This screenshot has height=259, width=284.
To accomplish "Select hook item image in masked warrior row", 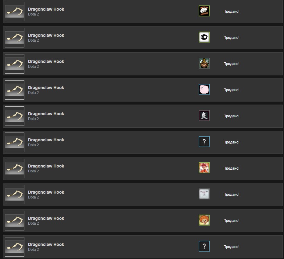I will click(x=15, y=64).
